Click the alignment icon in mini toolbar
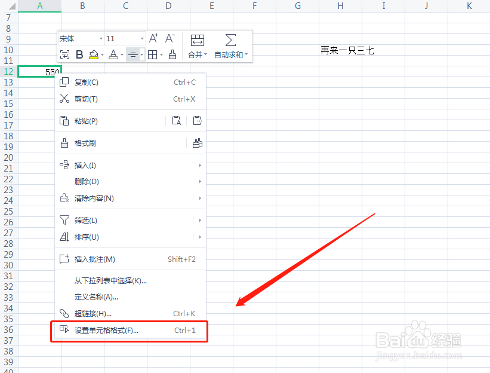The width and height of the screenshot is (490, 373). pyautogui.click(x=132, y=54)
